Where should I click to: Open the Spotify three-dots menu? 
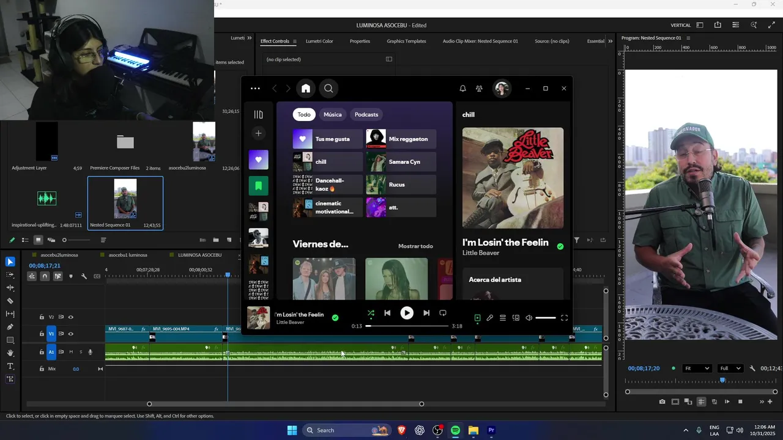pos(255,89)
